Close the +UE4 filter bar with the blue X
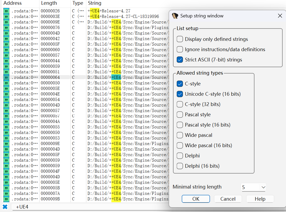The height and width of the screenshot is (212, 286). click(x=5, y=207)
